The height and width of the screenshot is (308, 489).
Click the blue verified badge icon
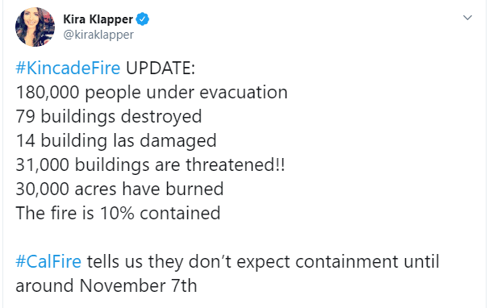tap(143, 19)
